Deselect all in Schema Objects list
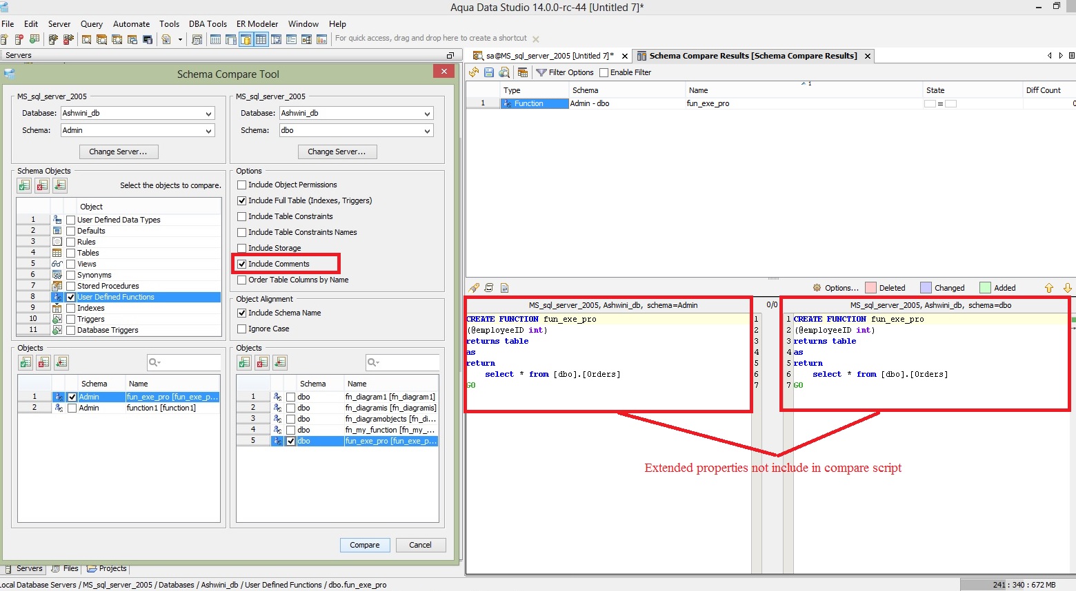The height and width of the screenshot is (591, 1076). (x=43, y=185)
